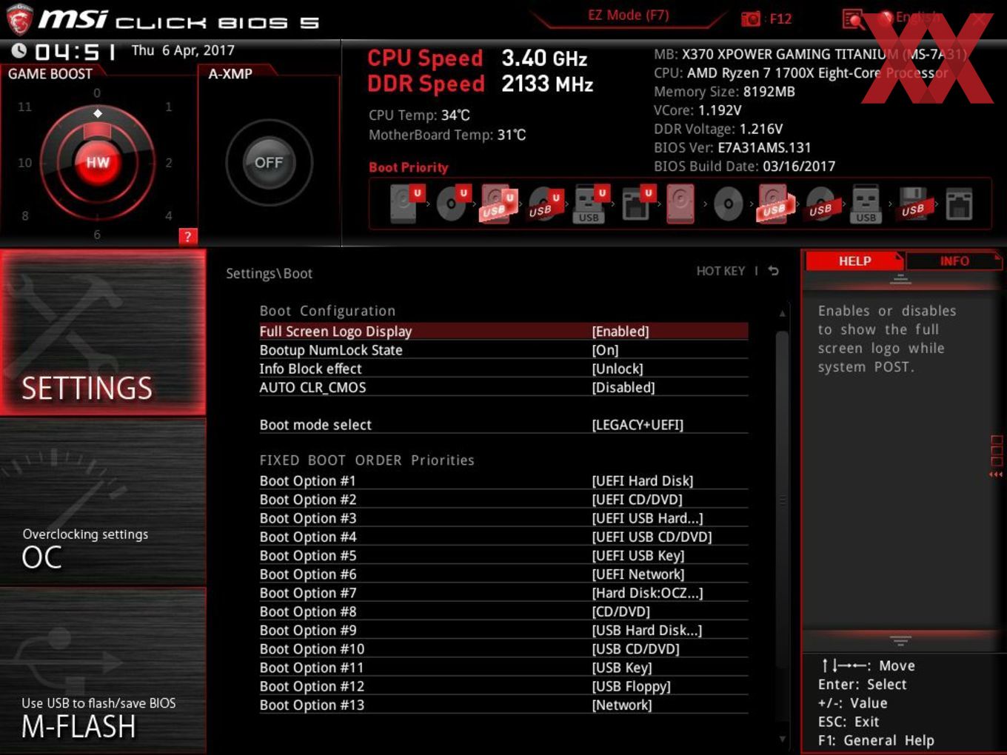1007x755 pixels.
Task: Open Boot Option #3 UEFI USB Hard dropdown
Action: (x=648, y=518)
